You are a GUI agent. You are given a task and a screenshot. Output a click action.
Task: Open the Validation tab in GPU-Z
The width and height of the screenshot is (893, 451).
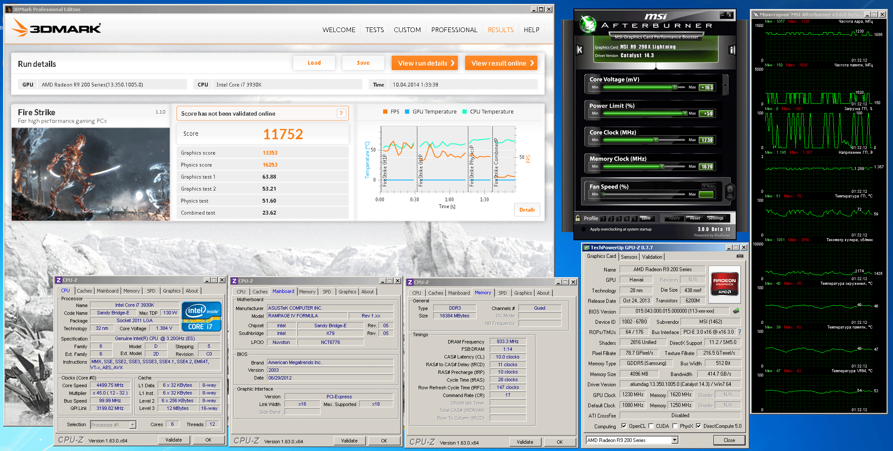coord(652,257)
